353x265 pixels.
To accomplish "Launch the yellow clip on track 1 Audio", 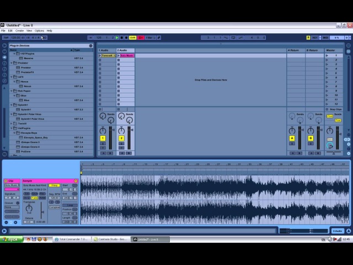I will pyautogui.click(x=100, y=55).
